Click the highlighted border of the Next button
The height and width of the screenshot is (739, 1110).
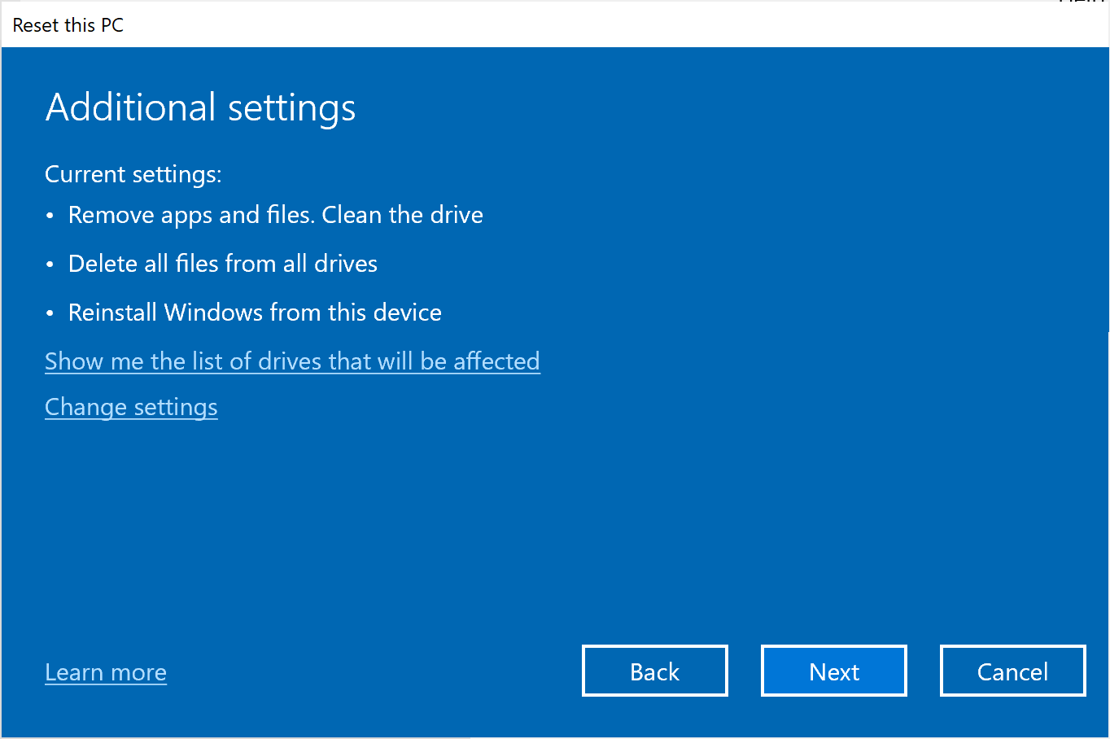coord(833,647)
